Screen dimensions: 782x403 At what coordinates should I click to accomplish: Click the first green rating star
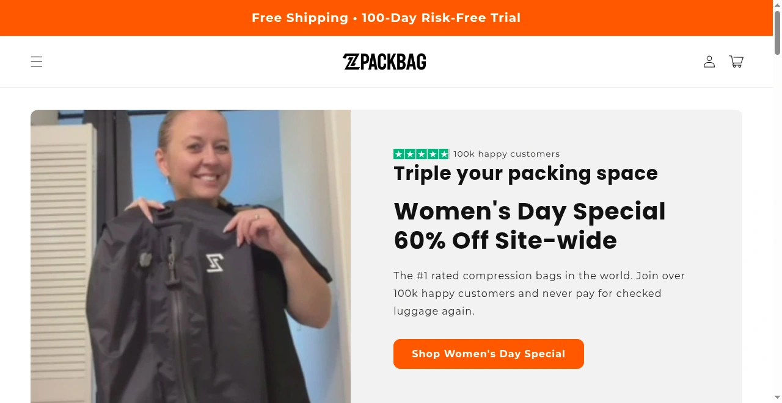(399, 154)
